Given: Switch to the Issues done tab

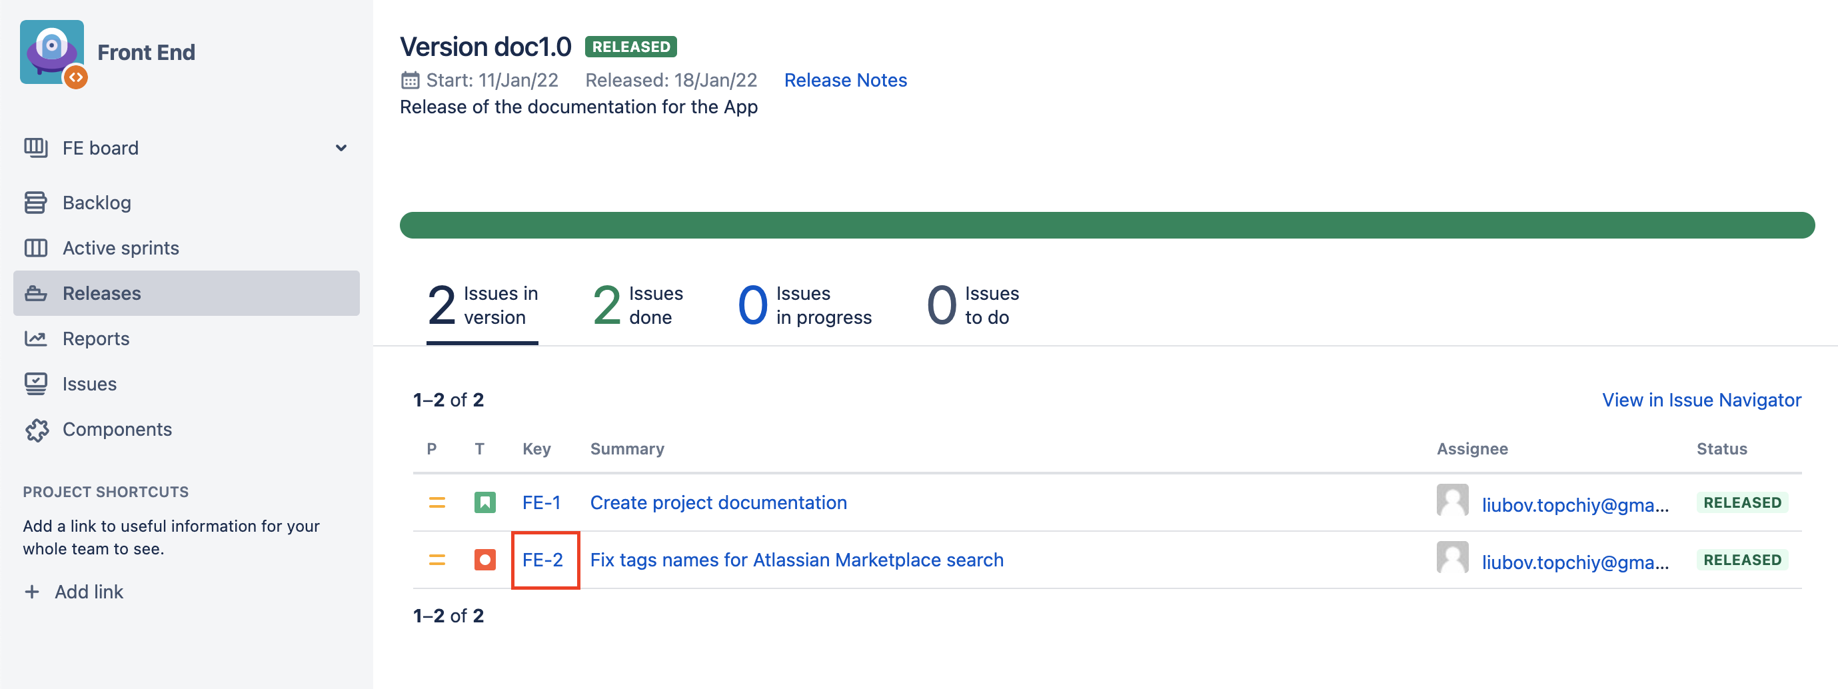Looking at the screenshot, I should click(637, 305).
